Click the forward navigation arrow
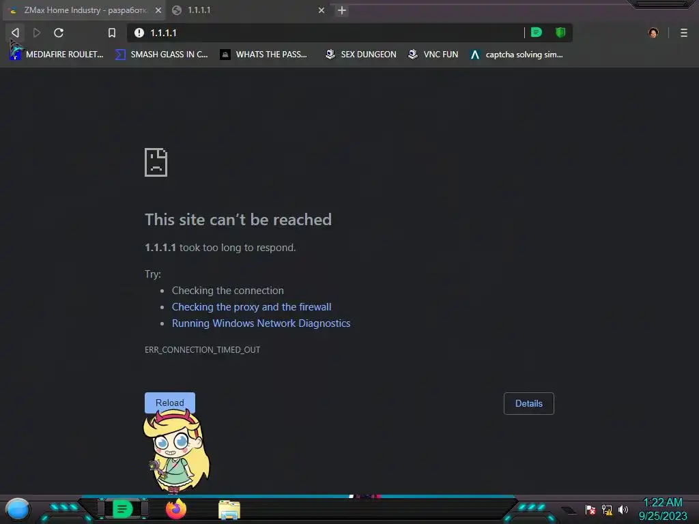Viewport: 699px width, 524px height. (x=37, y=33)
